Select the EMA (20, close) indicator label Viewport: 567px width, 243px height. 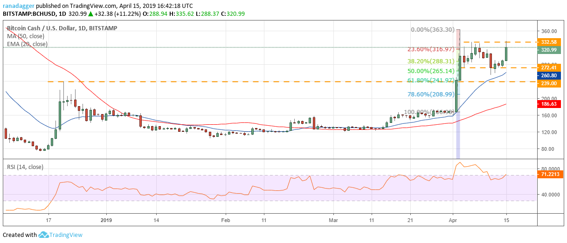click(x=27, y=44)
